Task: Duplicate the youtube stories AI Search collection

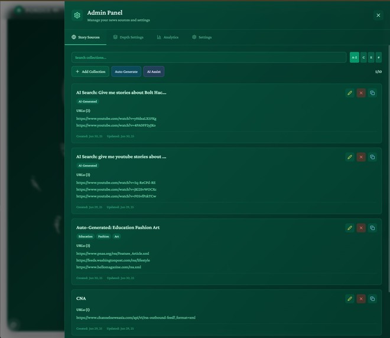Action: tap(372, 157)
